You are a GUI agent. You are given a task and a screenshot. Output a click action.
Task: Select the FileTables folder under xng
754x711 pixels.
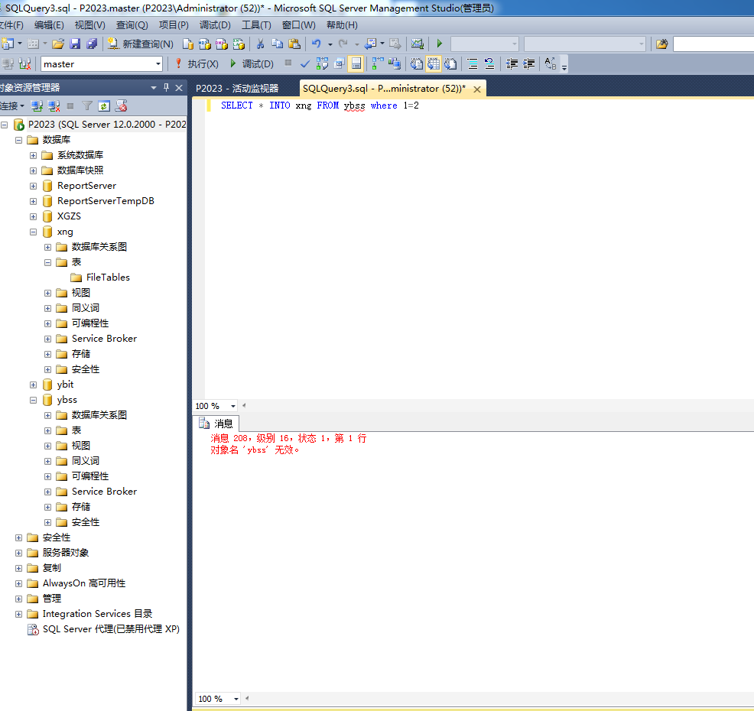click(x=108, y=278)
